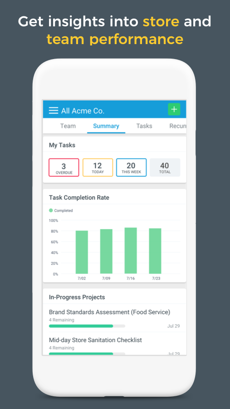Click the 7/02 completion bar
Viewport: 230px width, 409px height.
click(x=82, y=252)
